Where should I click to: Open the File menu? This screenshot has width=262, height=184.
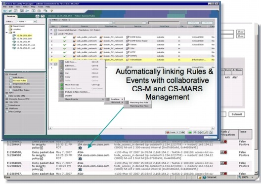click(x=4, y=7)
